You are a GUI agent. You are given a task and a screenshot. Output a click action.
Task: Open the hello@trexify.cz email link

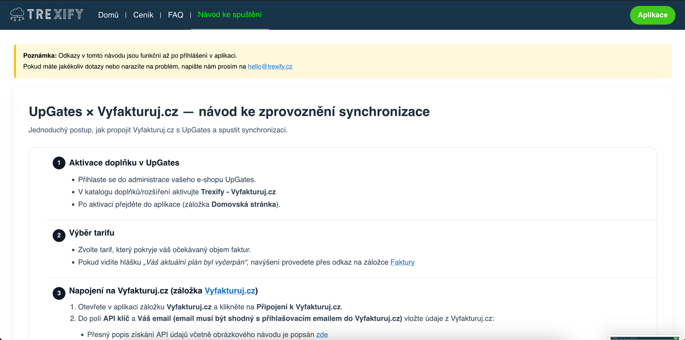point(270,66)
